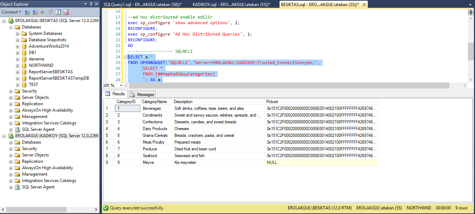Image resolution: width=475 pixels, height=214 pixels.
Task: Collapse the EROLAKGUL\BESIKTAS server node
Action: click(x=4, y=21)
